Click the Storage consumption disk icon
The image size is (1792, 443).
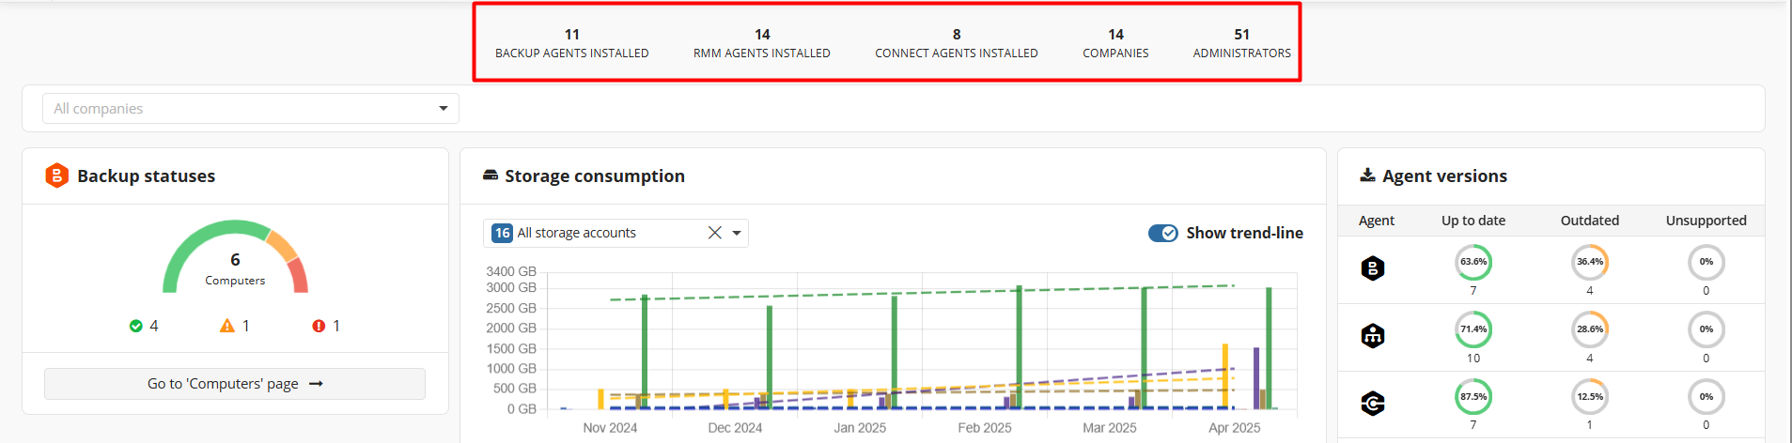point(490,175)
